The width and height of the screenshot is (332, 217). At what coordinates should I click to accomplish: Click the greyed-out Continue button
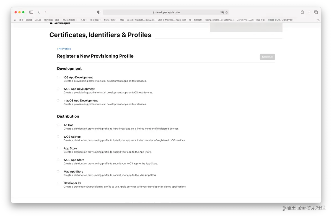pos(267,57)
